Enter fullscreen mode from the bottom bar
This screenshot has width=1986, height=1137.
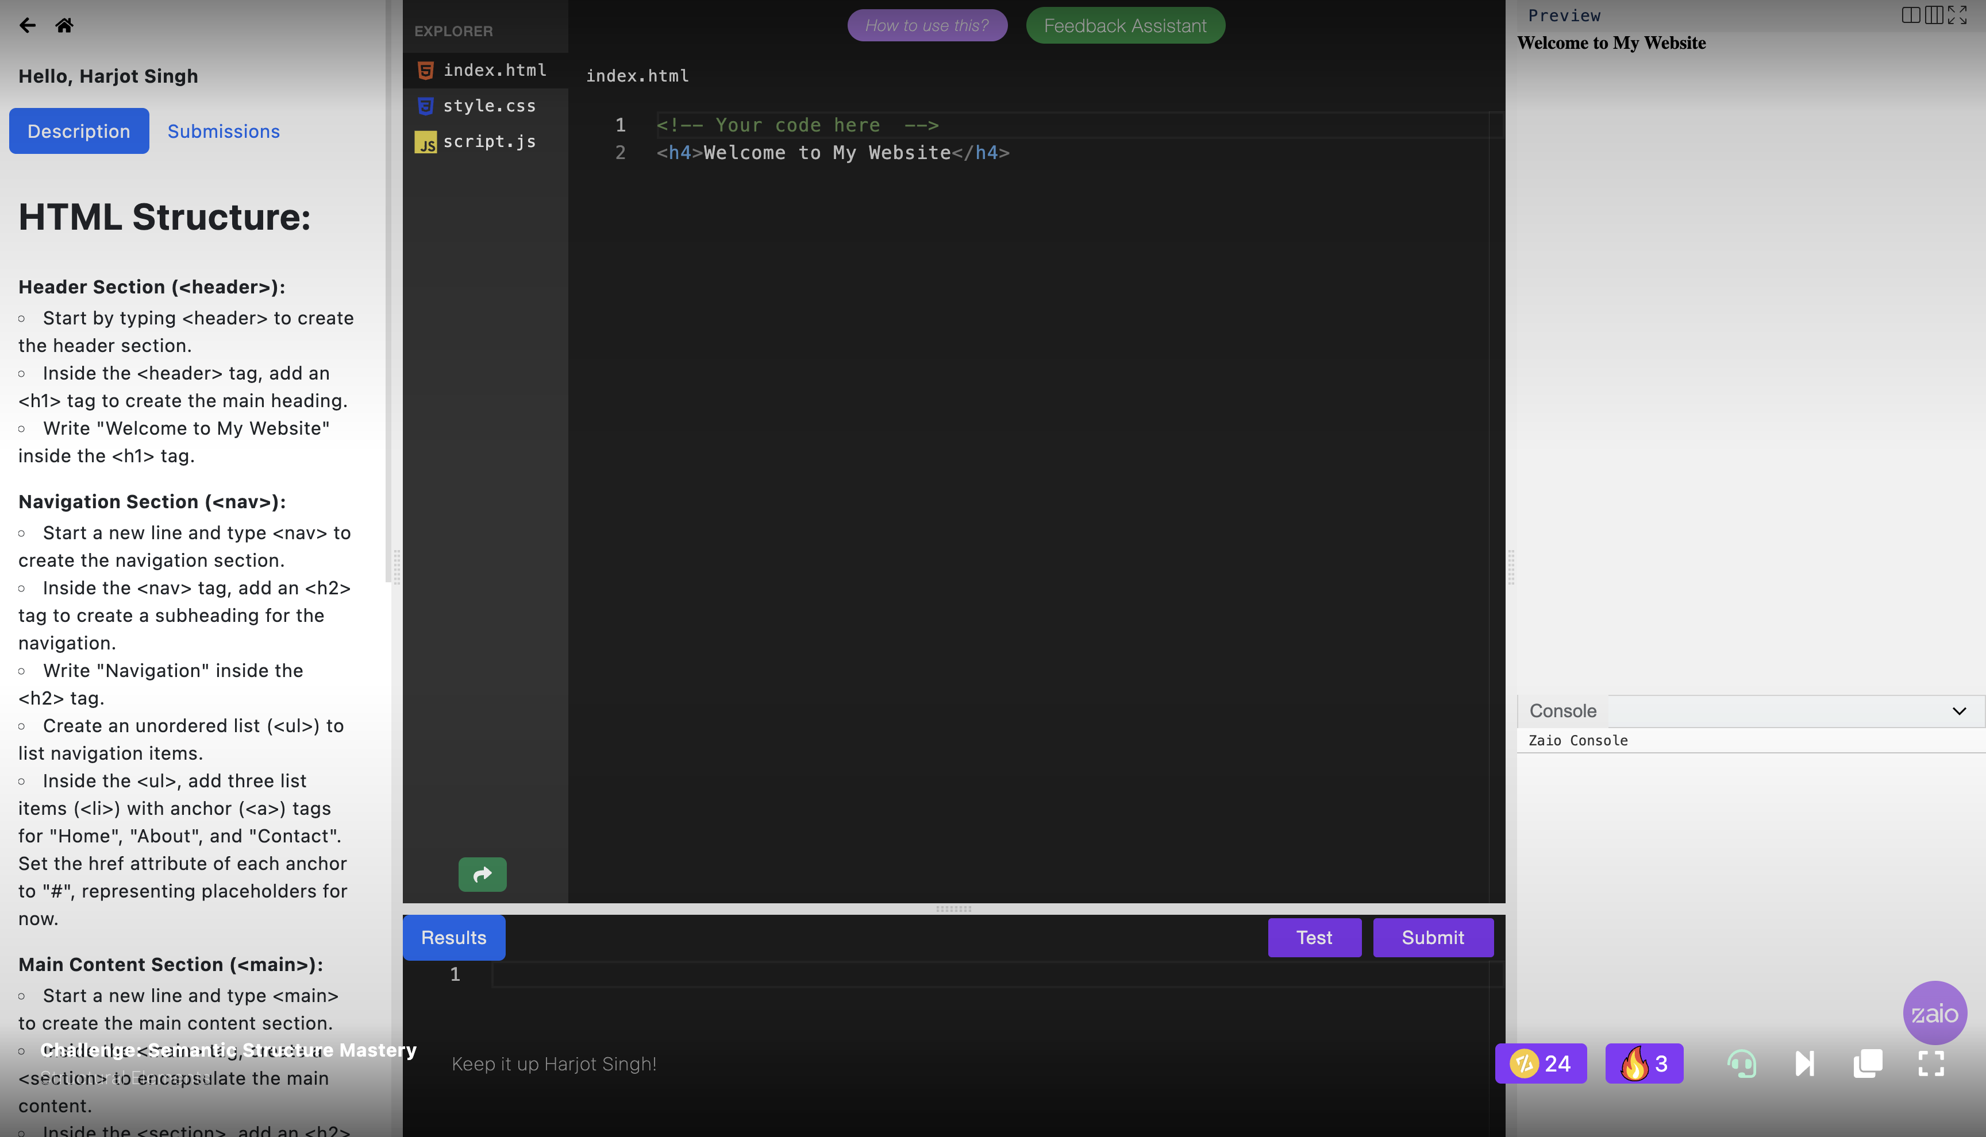tap(1931, 1063)
